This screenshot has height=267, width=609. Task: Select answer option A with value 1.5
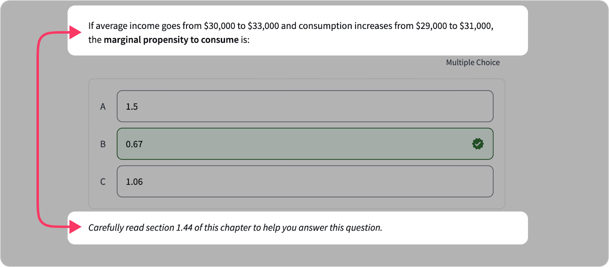coord(304,106)
